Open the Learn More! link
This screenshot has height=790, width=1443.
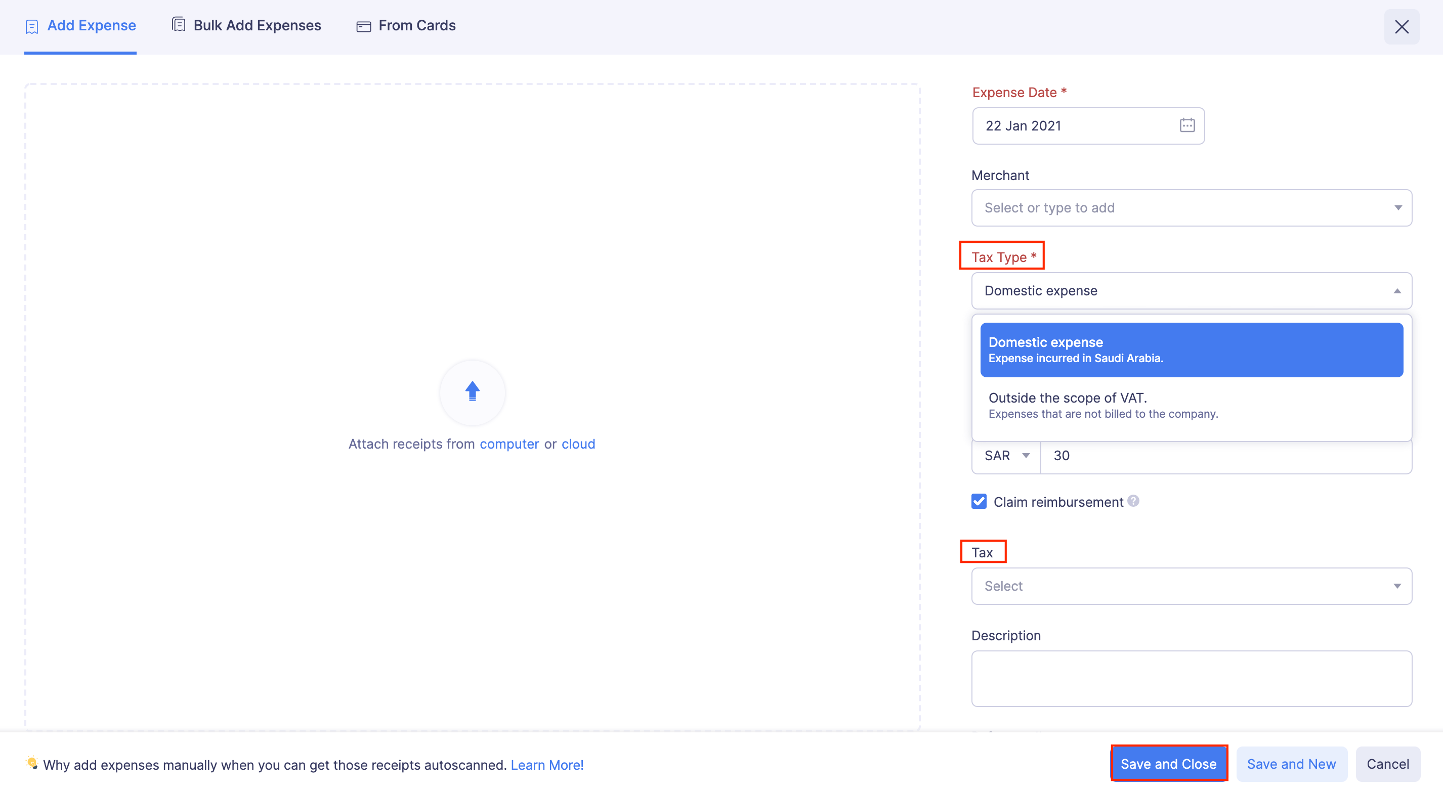point(547,765)
